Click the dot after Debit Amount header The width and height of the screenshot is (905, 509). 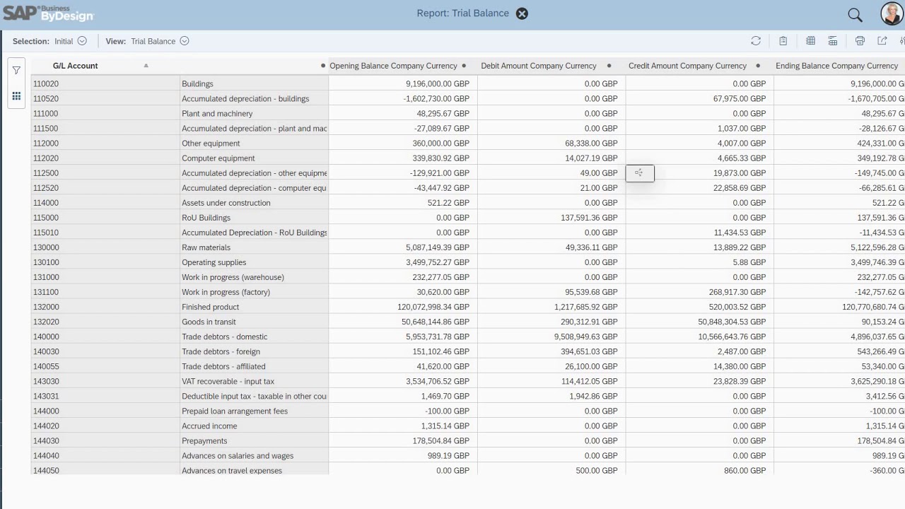tap(609, 66)
